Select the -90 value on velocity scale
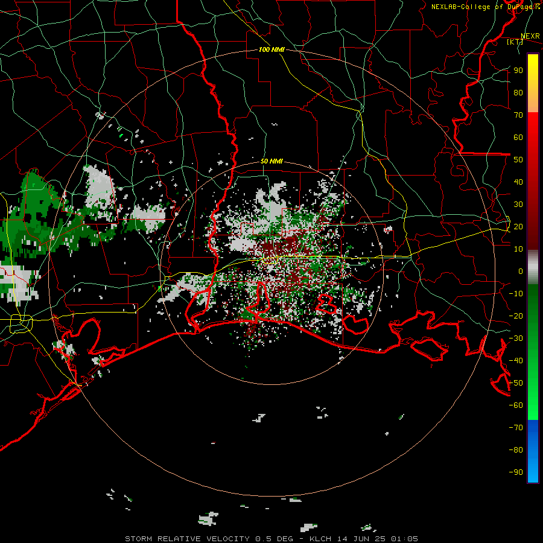Viewport: 543px width, 543px height. [516, 472]
